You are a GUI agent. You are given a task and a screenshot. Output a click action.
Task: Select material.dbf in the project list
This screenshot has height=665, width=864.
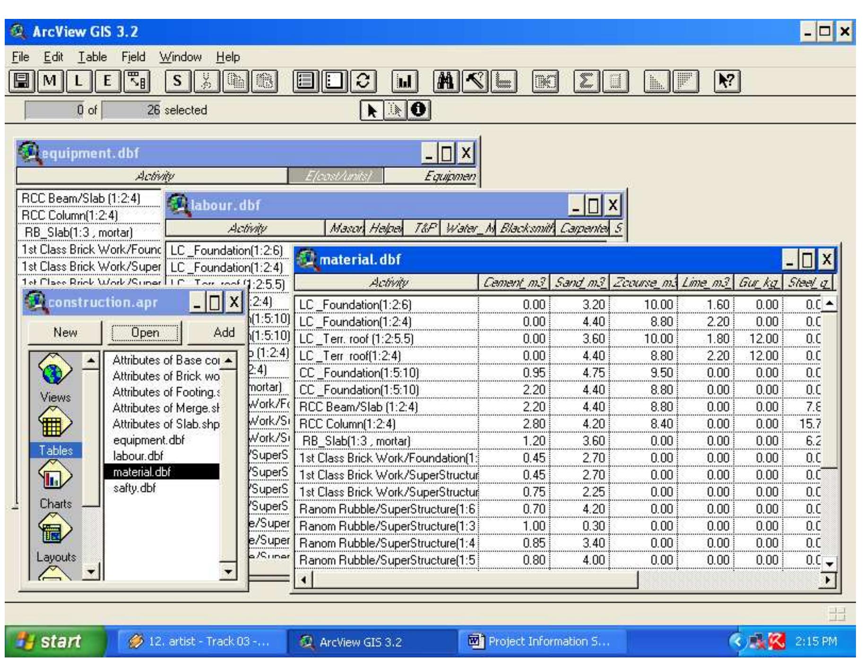point(162,472)
